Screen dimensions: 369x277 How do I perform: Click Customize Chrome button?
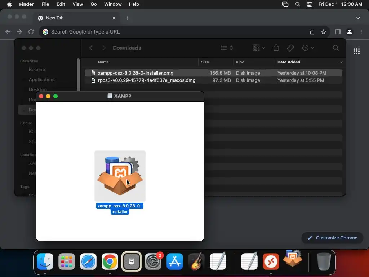coord(332,238)
